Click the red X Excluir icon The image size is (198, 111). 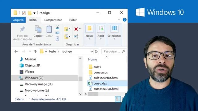click(76, 29)
